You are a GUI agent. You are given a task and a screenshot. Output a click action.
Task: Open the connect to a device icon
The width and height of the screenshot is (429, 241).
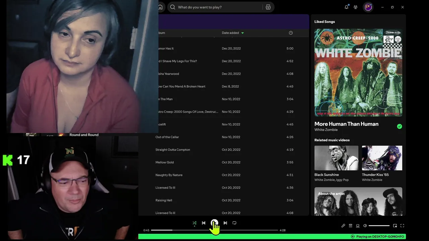358,226
